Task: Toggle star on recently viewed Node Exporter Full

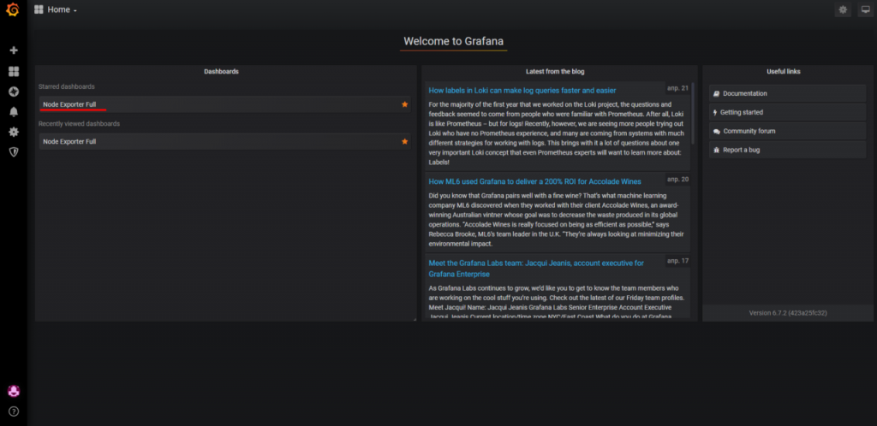Action: click(x=404, y=142)
